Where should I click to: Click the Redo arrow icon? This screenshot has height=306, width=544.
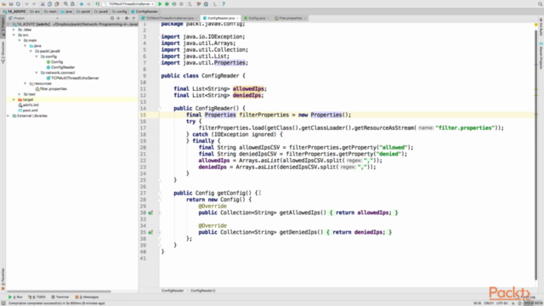[34, 3]
